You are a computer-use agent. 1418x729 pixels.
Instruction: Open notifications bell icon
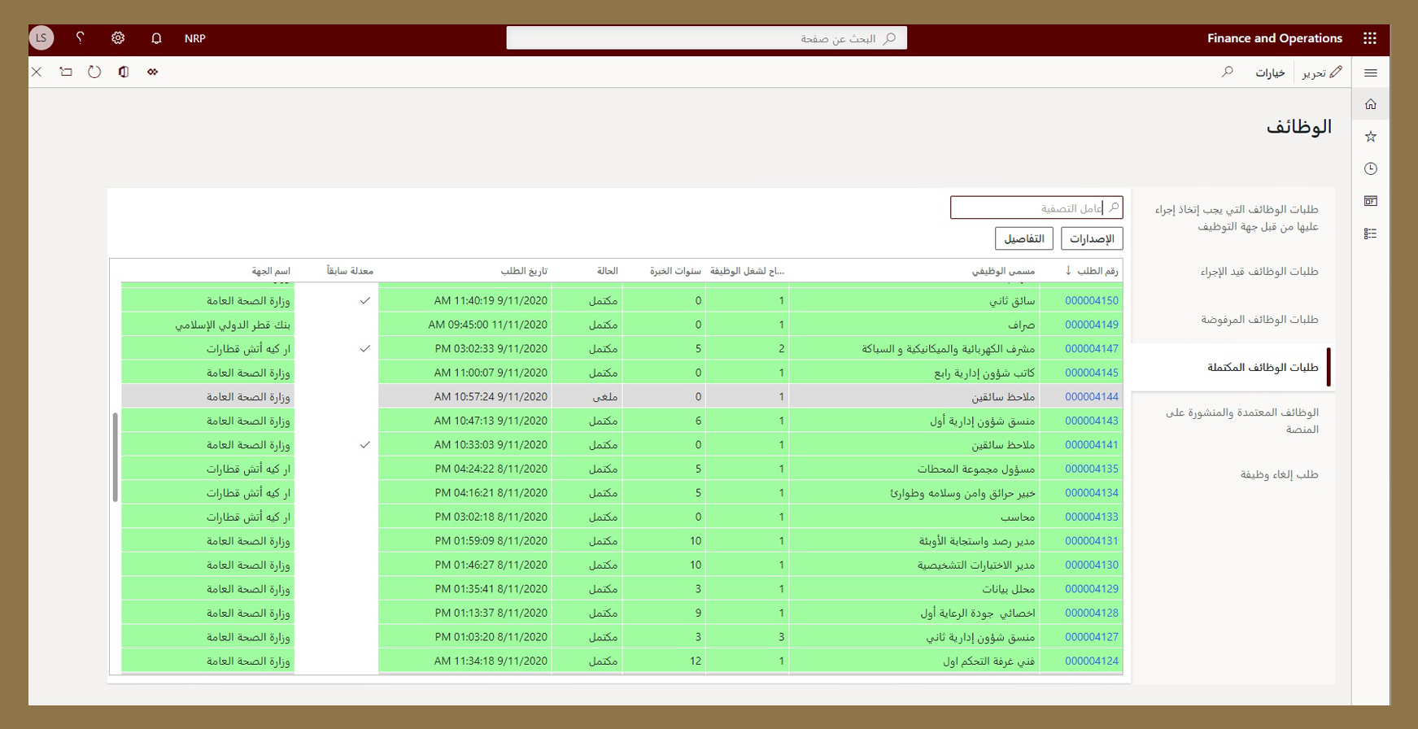(156, 38)
